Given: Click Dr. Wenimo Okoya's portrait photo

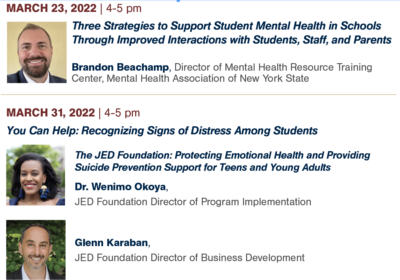Looking at the screenshot, I should tap(36, 175).
